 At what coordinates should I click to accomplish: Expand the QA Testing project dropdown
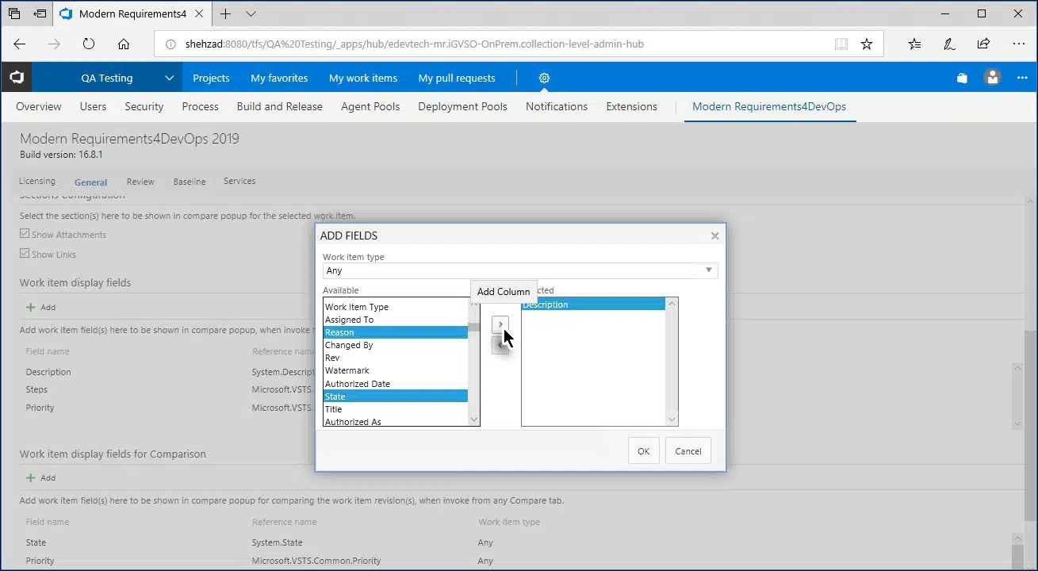click(x=169, y=78)
